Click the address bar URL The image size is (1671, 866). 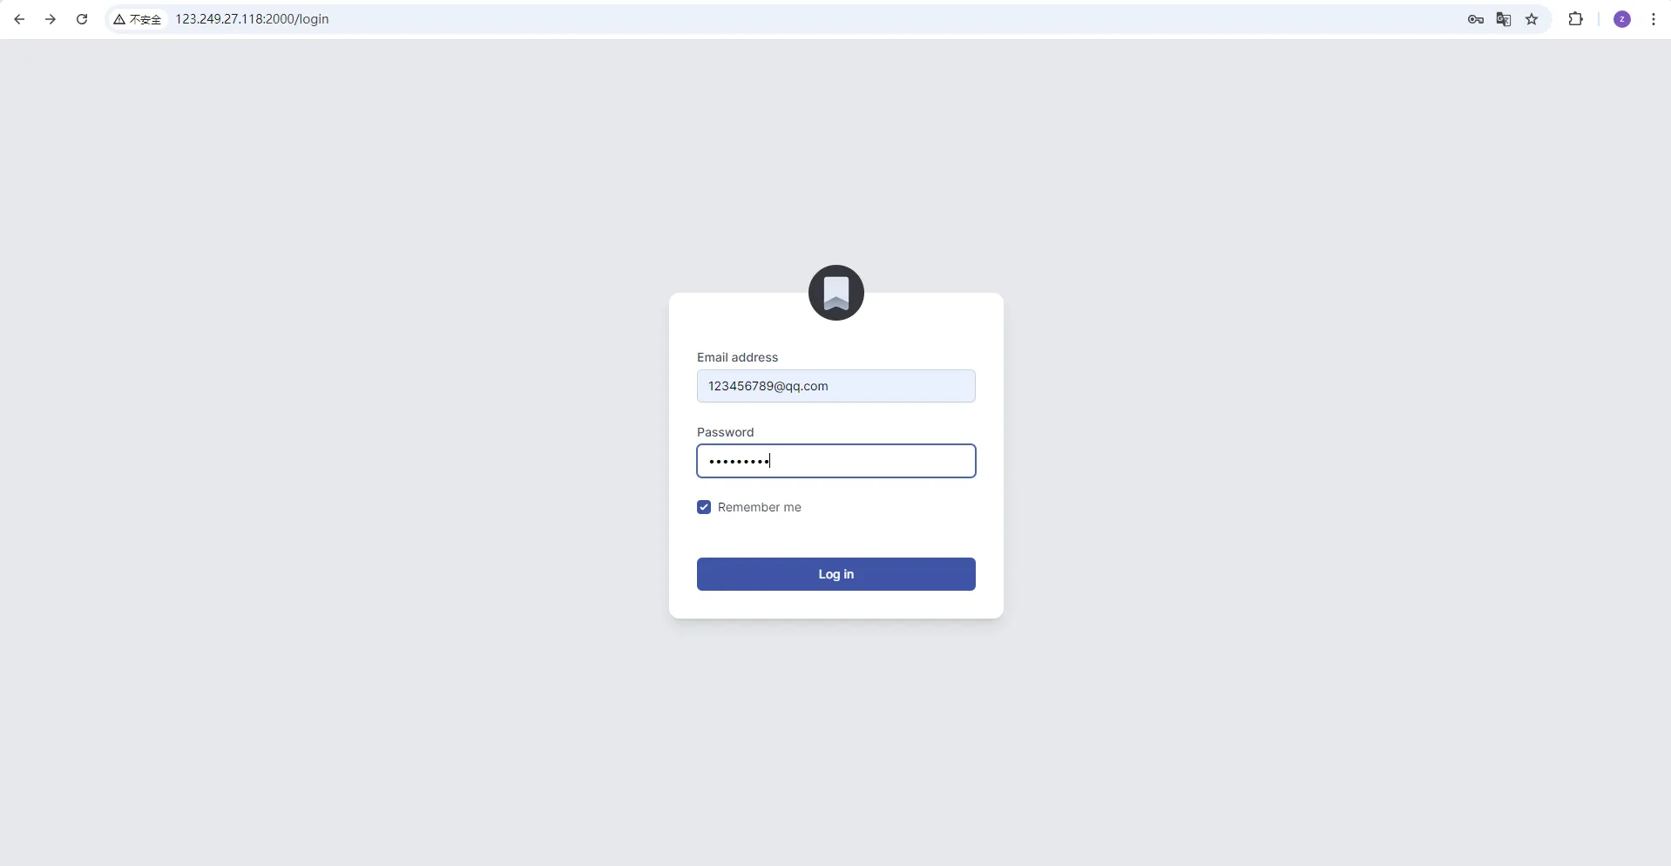(x=252, y=19)
